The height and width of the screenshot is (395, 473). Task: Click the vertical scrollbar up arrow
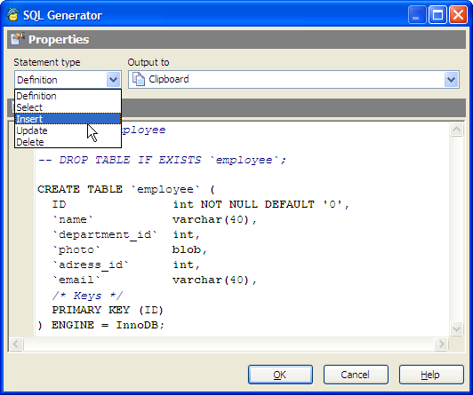point(456,130)
